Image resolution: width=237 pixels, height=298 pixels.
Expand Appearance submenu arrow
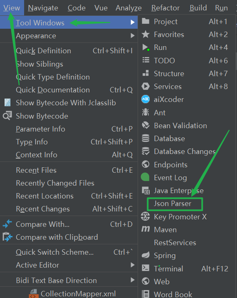pos(133,35)
